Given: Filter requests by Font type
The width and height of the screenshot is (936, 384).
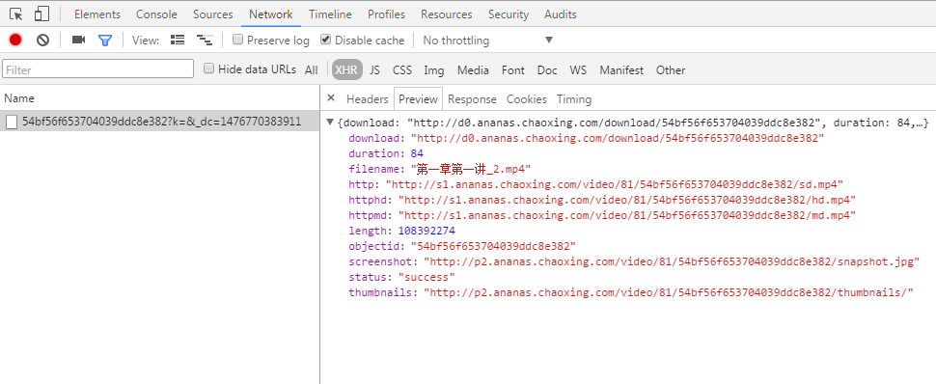Looking at the screenshot, I should [512, 69].
